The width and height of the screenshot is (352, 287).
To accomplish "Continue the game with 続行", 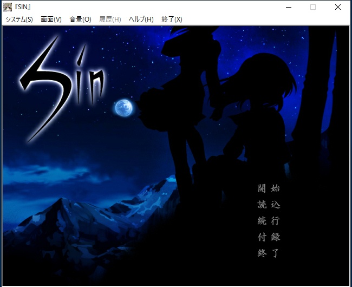I will coord(269,221).
